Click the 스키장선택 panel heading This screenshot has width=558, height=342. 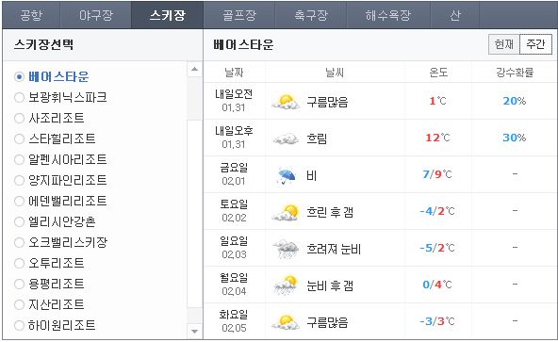(x=43, y=45)
